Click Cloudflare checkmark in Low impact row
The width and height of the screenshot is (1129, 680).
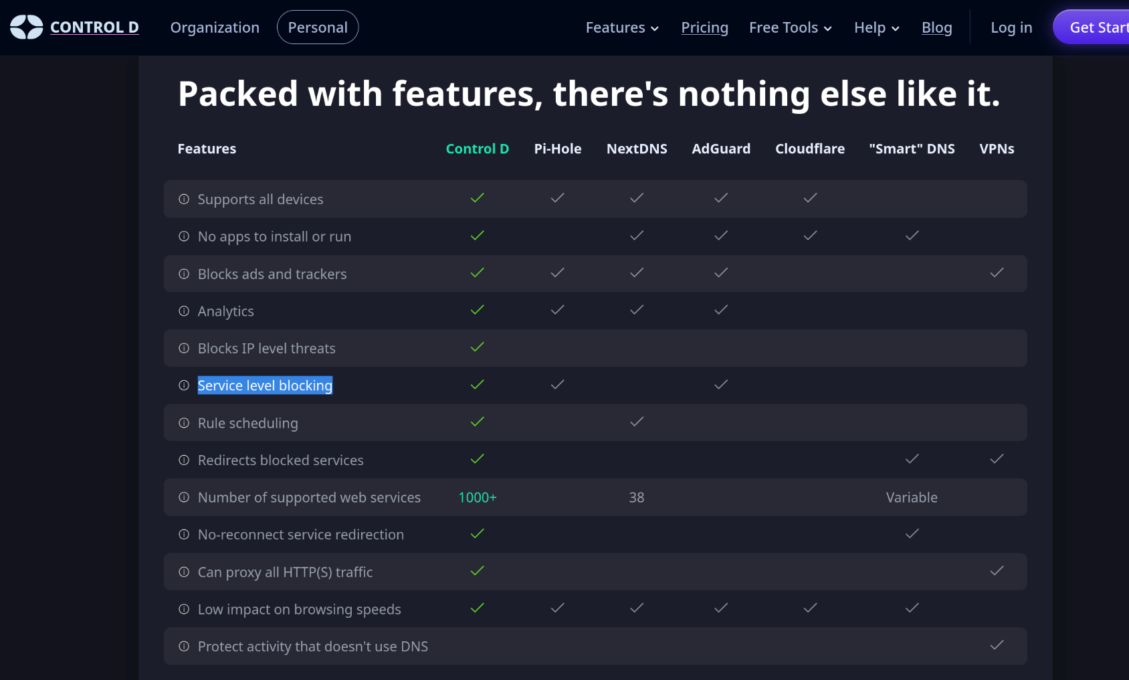(x=810, y=608)
